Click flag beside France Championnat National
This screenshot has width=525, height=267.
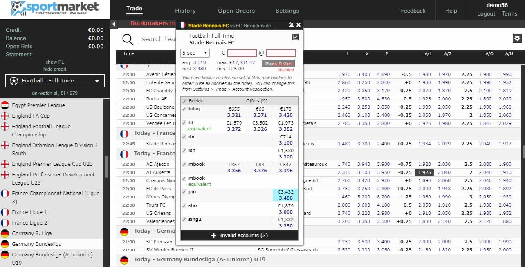5,193
